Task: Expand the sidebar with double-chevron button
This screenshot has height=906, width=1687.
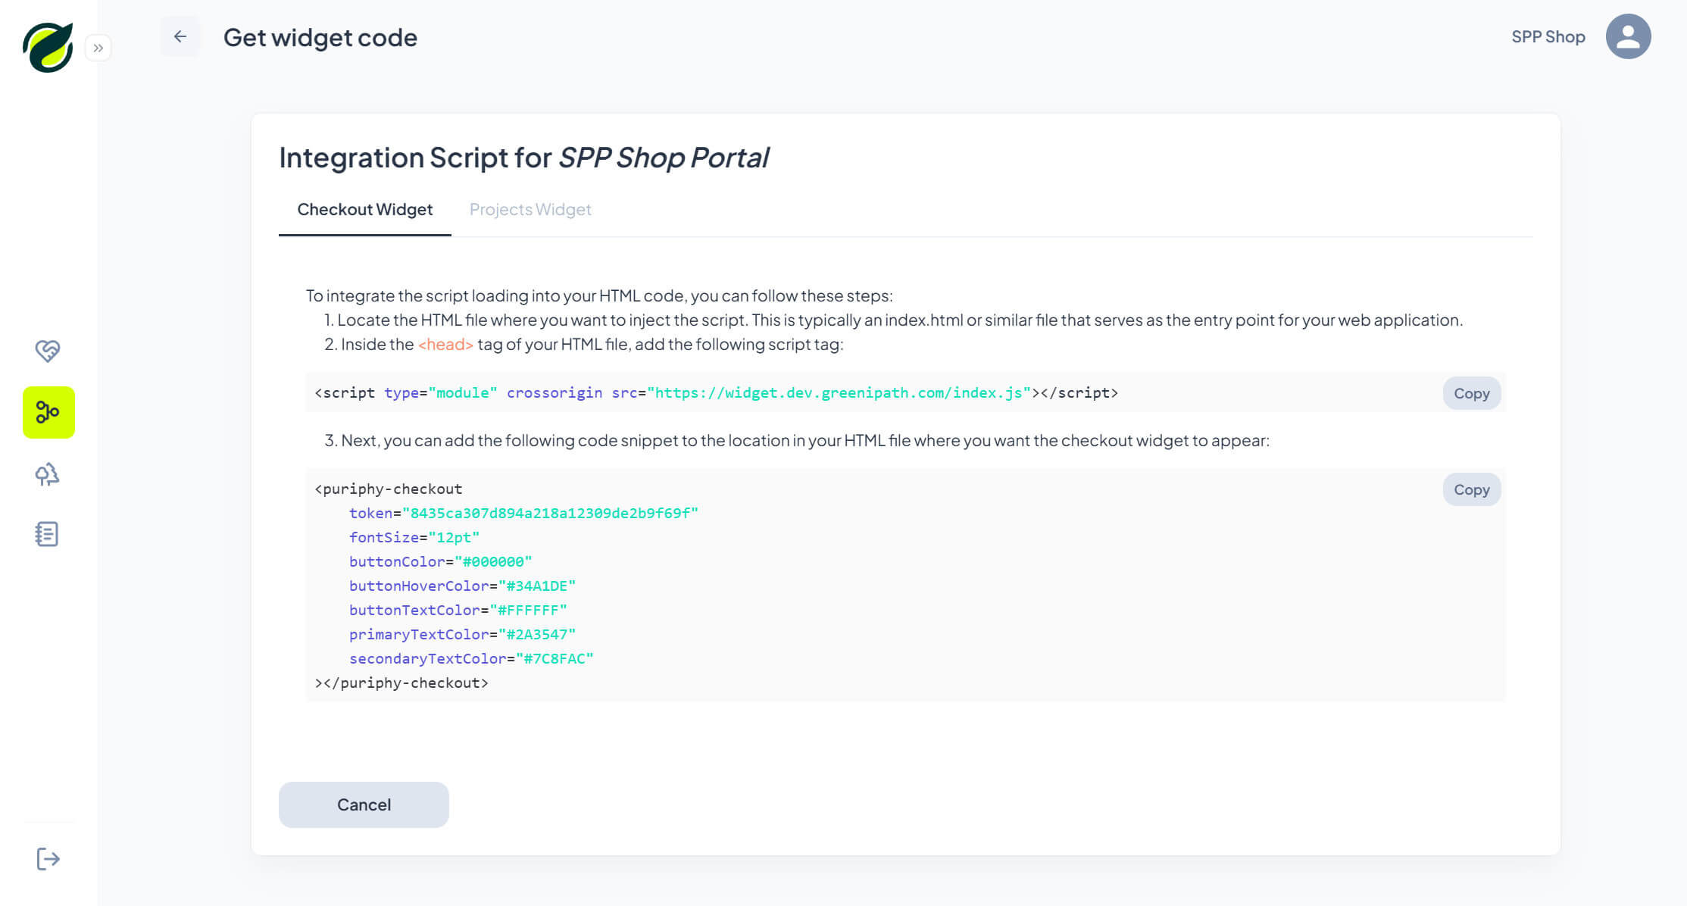Action: point(98,48)
